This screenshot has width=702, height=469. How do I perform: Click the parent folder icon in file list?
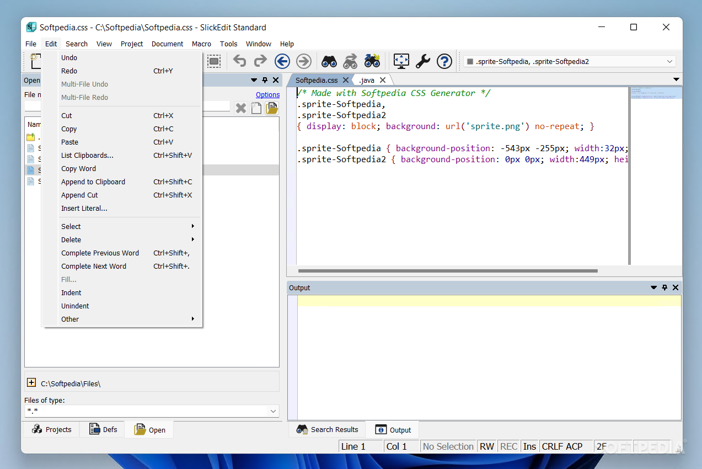[31, 137]
